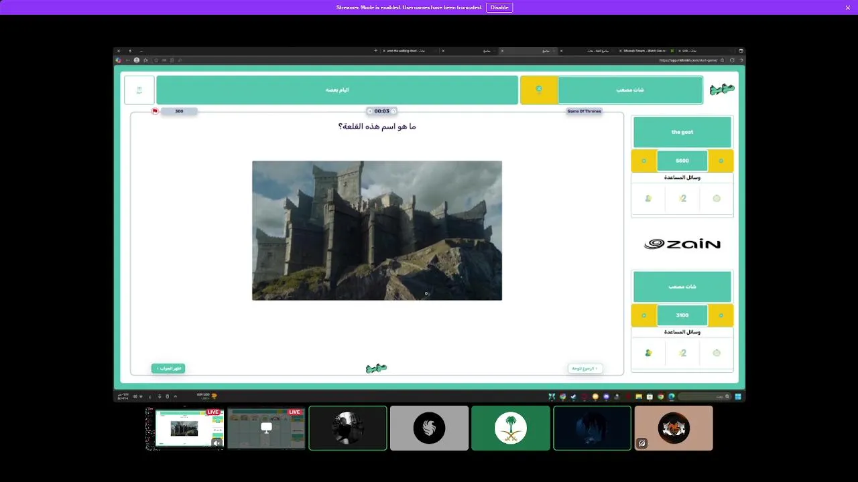Switch to Mosaab Stream Watch Live tab
Image resolution: width=858 pixels, height=482 pixels.
pos(648,51)
